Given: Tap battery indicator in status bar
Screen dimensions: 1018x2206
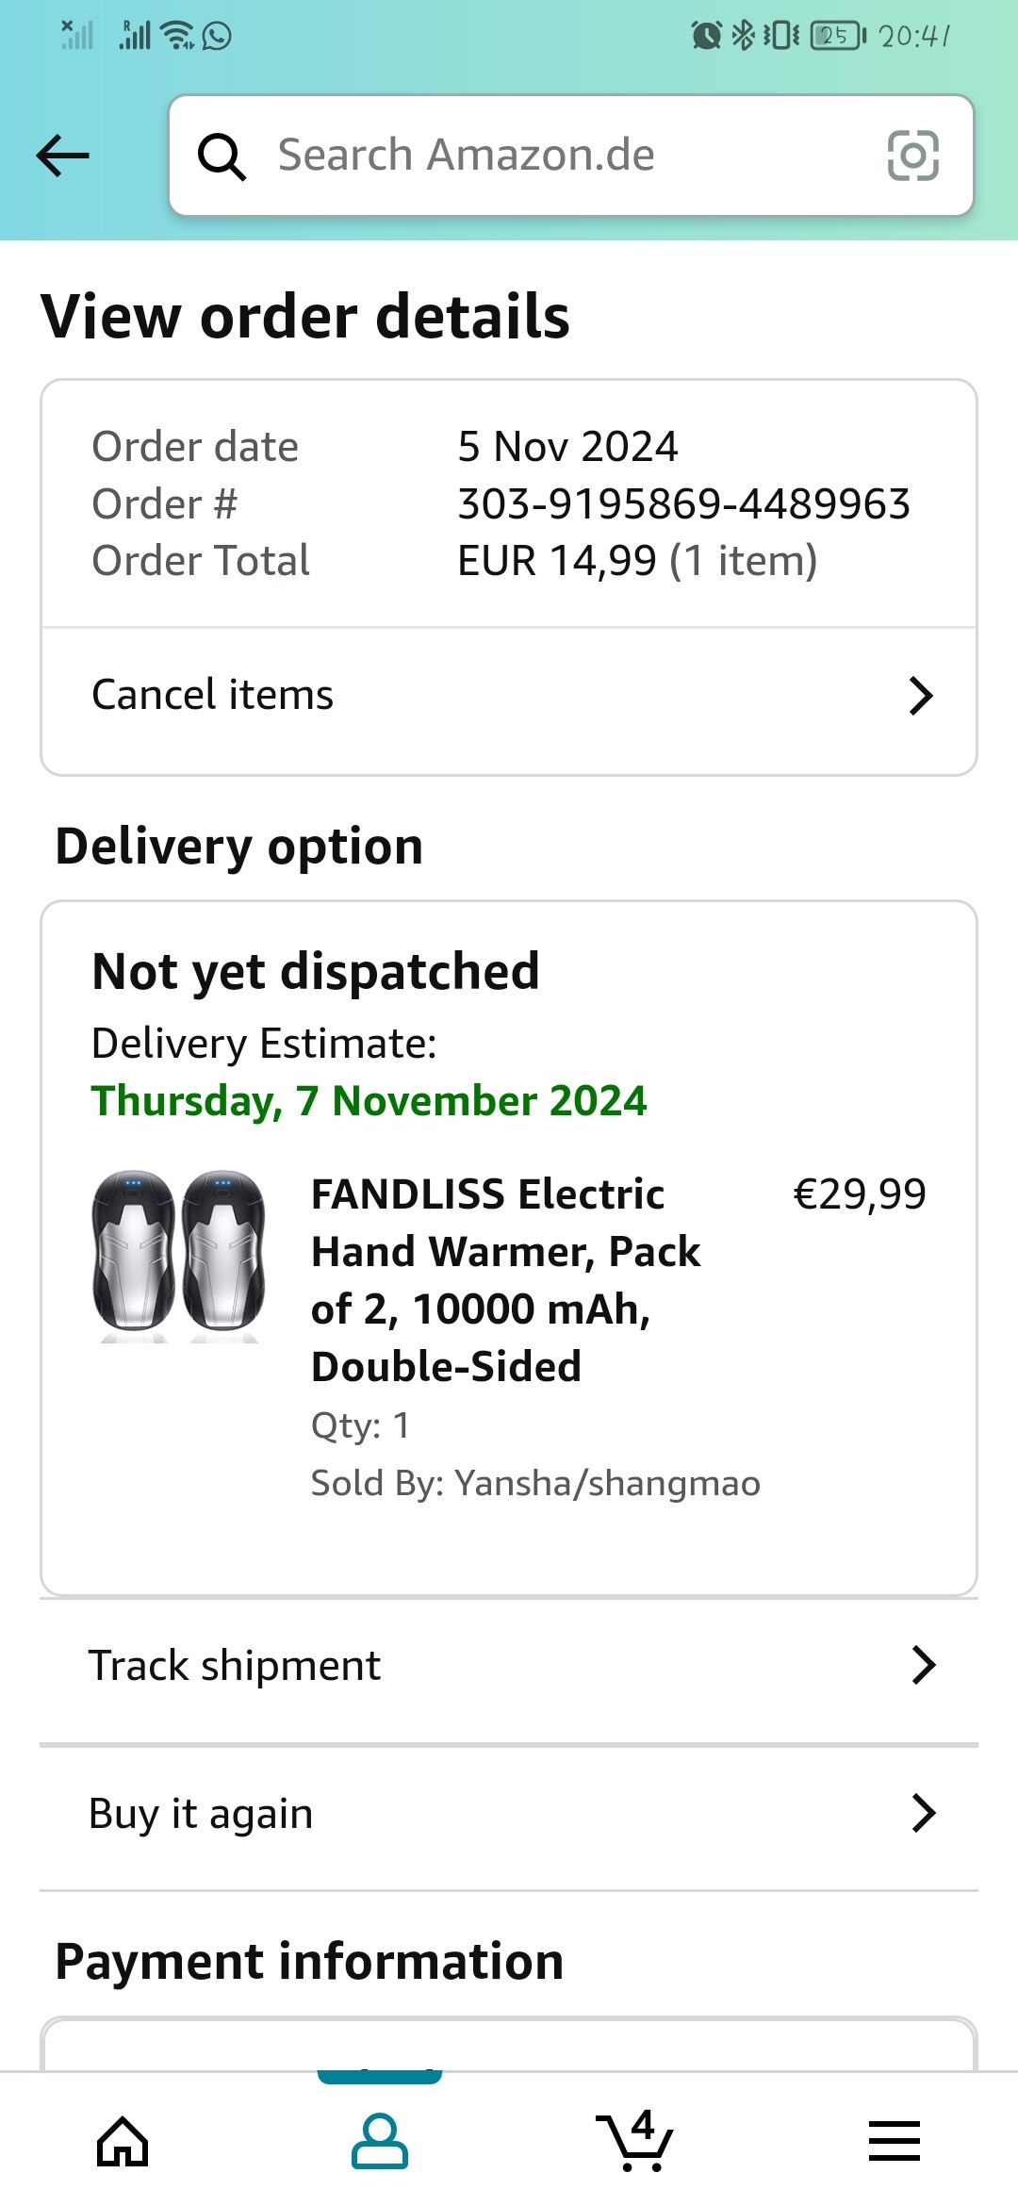Looking at the screenshot, I should (837, 36).
